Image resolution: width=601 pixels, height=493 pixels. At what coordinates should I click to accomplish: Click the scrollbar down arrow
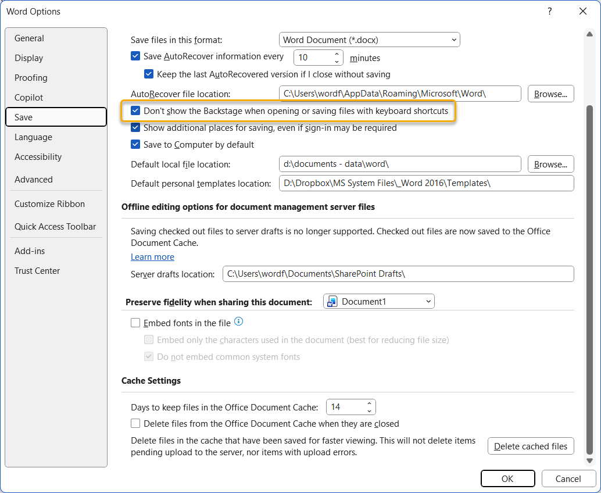[589, 461]
